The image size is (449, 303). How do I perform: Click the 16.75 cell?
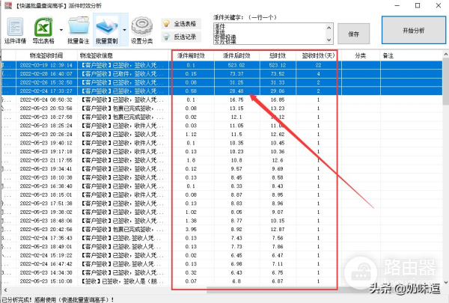tap(236, 100)
